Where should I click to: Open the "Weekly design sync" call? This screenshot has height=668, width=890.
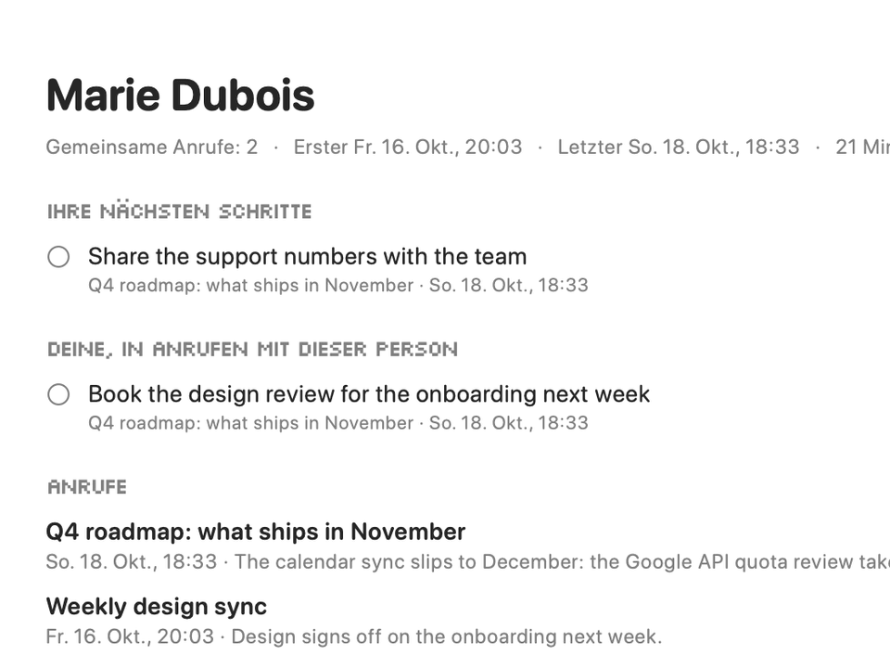(x=156, y=606)
